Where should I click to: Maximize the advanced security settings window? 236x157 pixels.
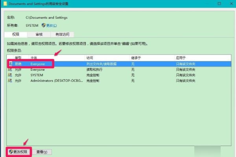(219, 4)
